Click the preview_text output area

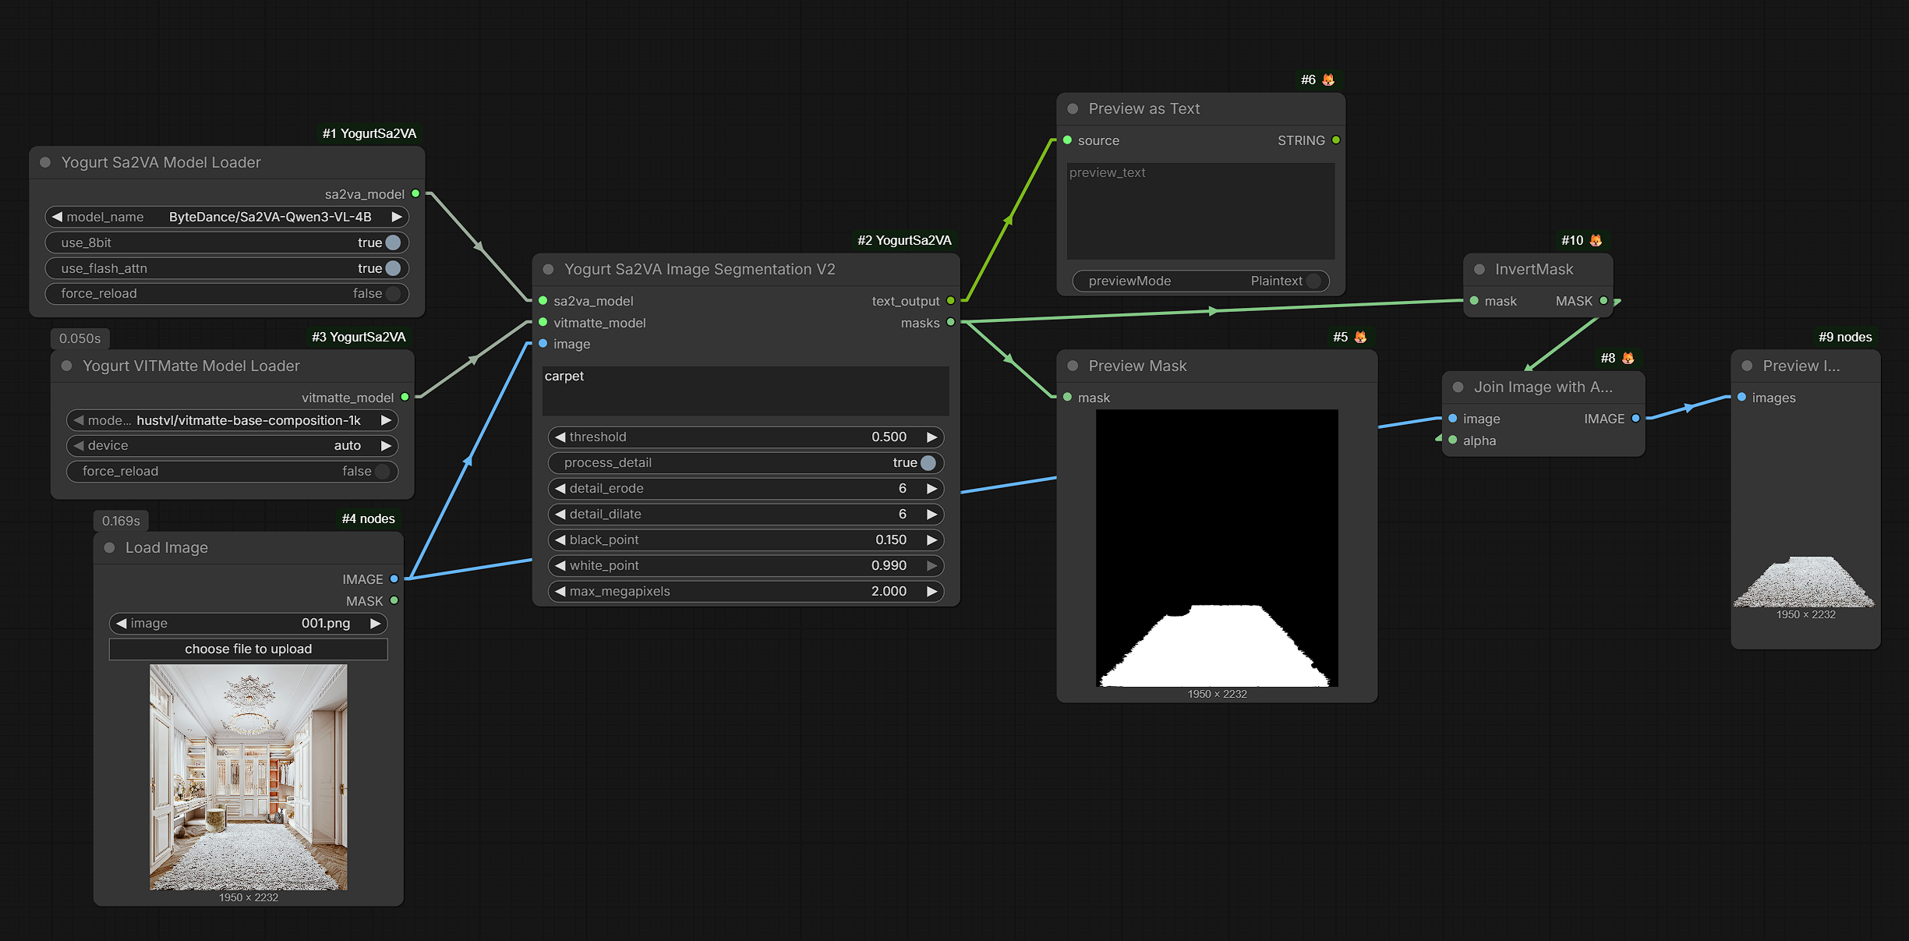click(1201, 211)
